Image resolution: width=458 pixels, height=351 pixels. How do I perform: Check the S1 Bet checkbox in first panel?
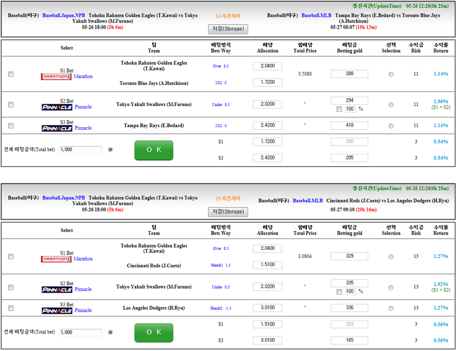click(x=11, y=74)
